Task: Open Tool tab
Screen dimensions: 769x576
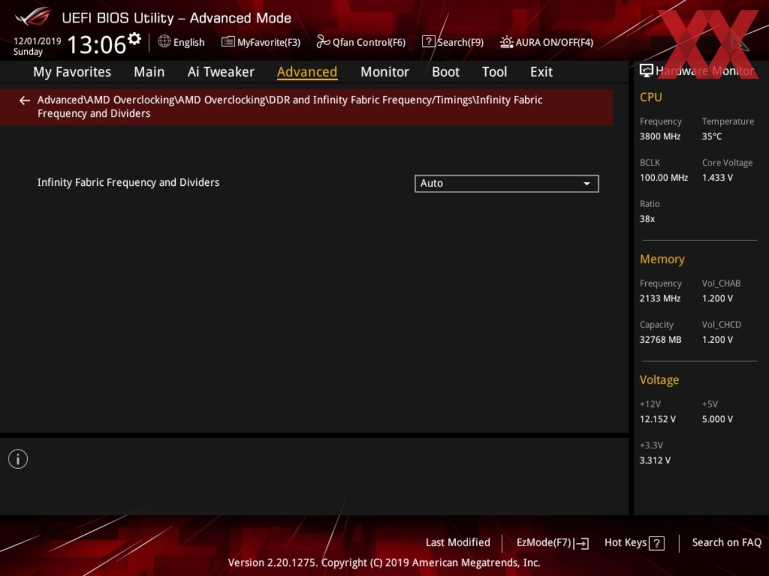Action: pyautogui.click(x=494, y=72)
